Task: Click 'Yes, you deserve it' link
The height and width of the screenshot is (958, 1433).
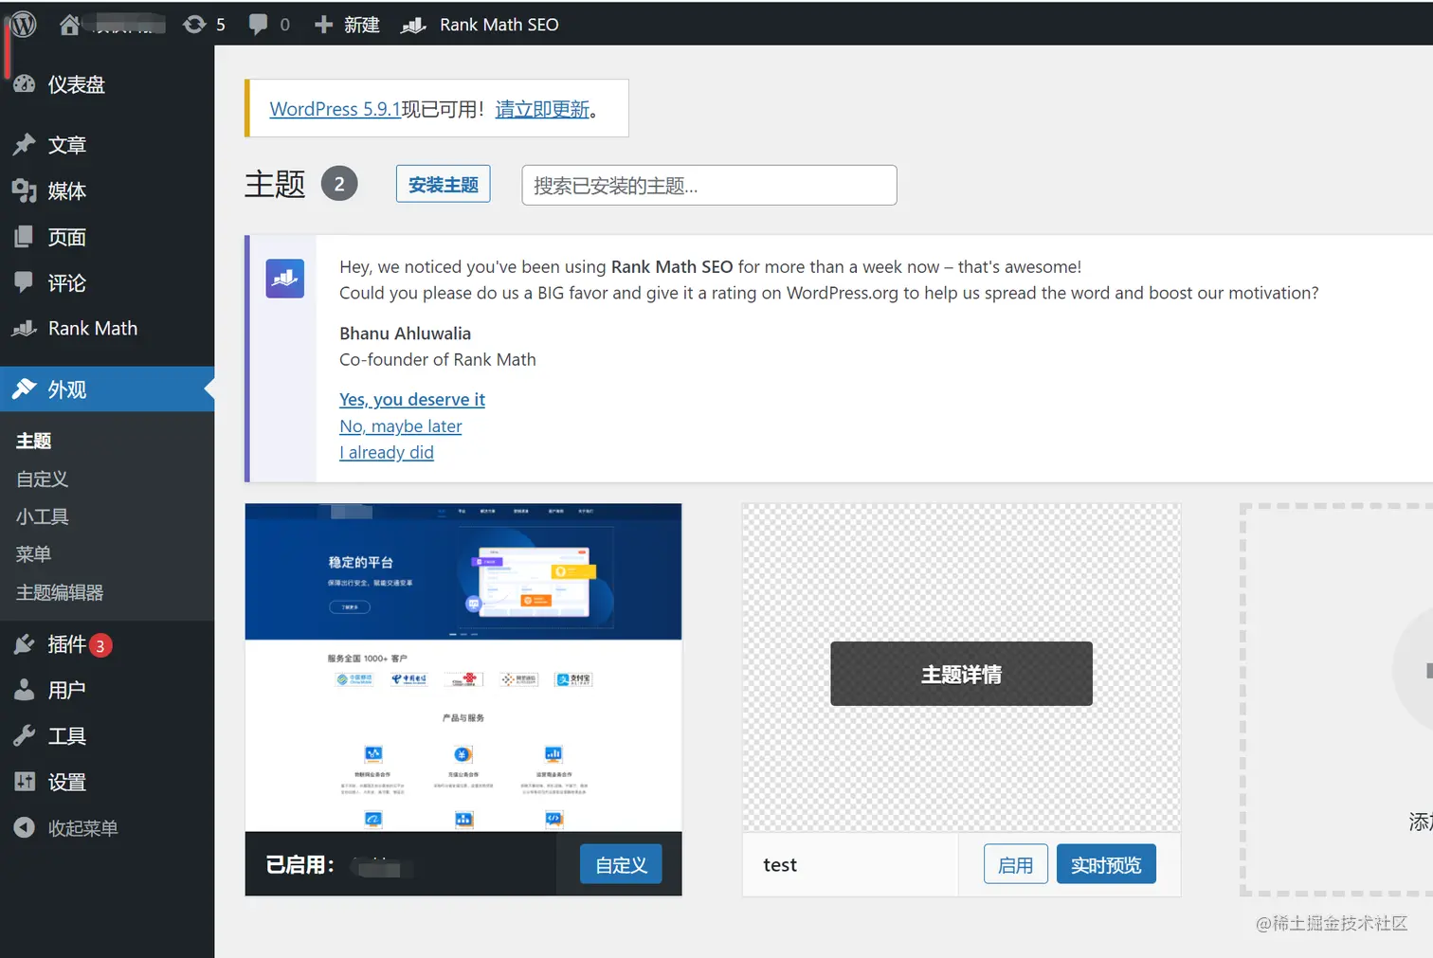Action: 412,400
